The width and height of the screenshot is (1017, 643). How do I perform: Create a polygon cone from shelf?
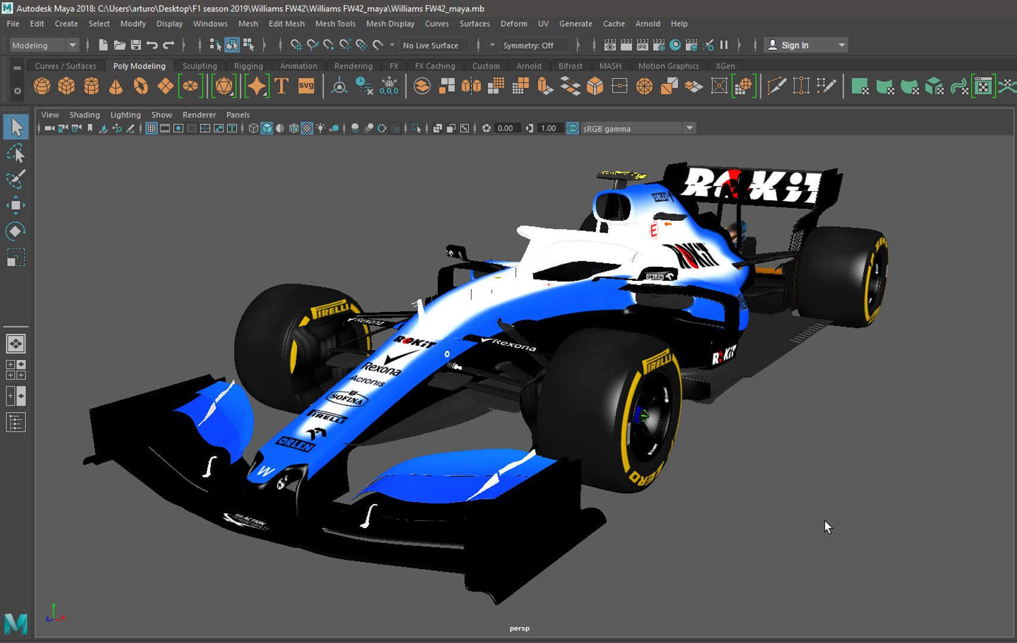point(116,86)
